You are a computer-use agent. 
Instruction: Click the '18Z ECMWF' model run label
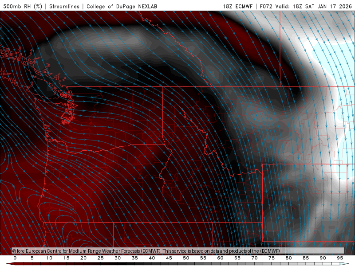tap(237, 6)
